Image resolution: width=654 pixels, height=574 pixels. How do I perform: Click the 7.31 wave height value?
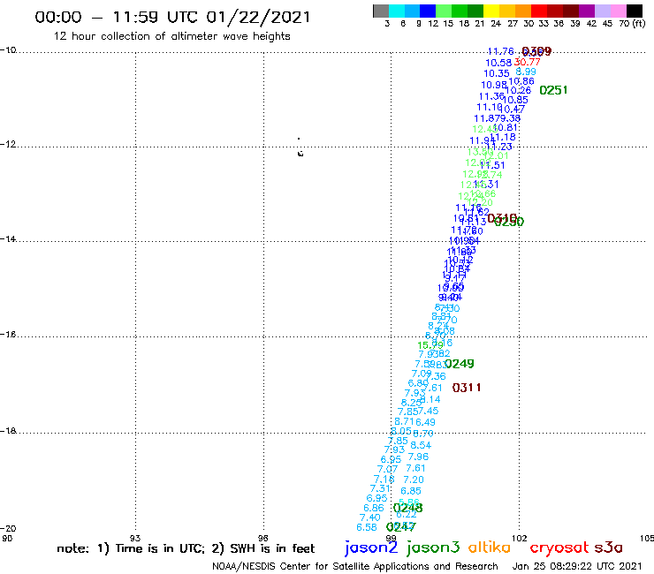click(x=380, y=488)
